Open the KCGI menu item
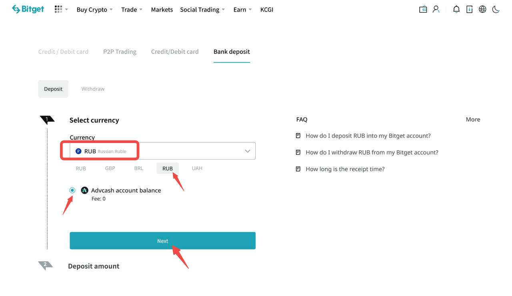Image resolution: width=512 pixels, height=296 pixels. 267,10
